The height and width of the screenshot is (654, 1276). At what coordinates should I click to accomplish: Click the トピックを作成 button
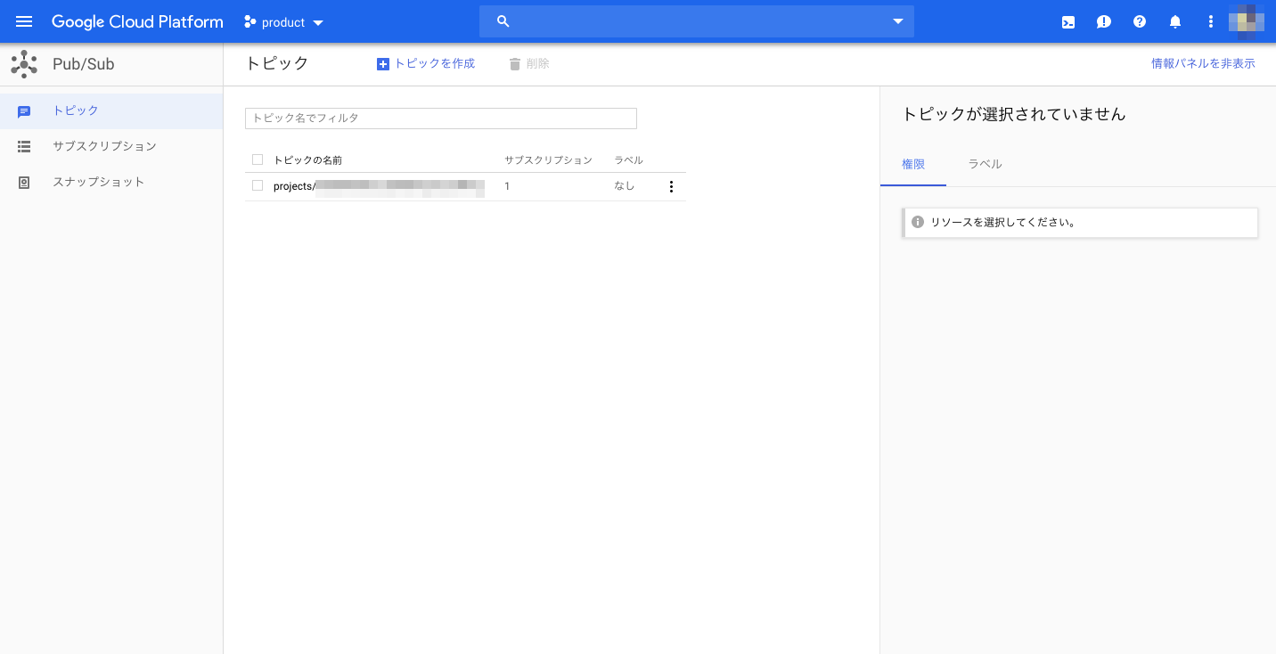tap(426, 63)
